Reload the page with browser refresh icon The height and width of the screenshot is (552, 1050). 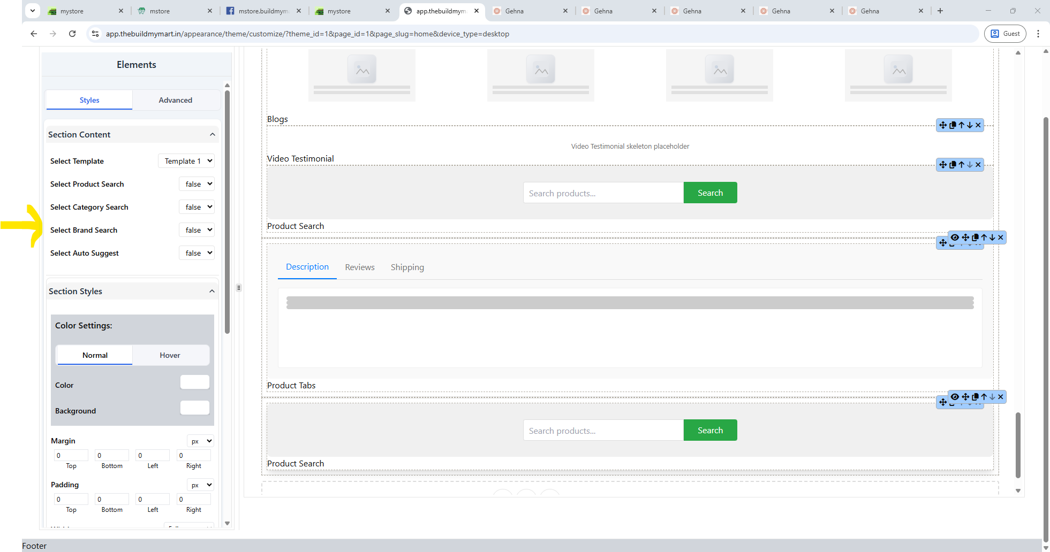72,34
